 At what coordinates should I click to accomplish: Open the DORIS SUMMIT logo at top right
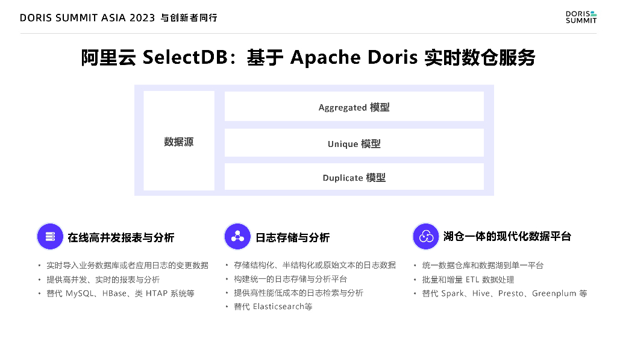tap(580, 17)
